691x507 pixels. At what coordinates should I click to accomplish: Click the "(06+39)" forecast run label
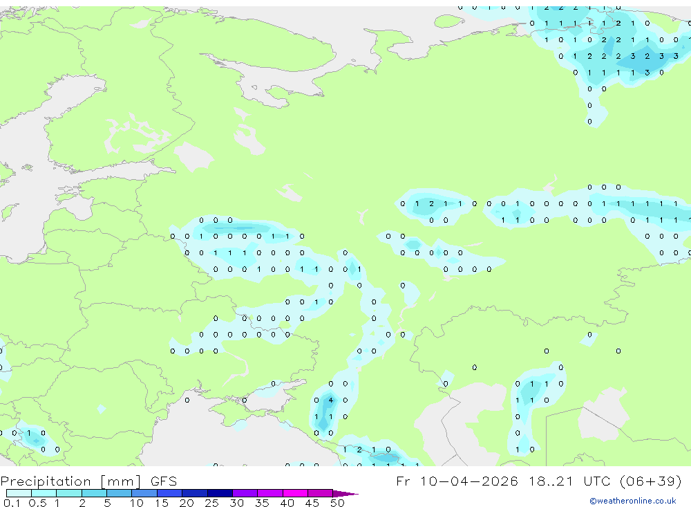(x=650, y=481)
